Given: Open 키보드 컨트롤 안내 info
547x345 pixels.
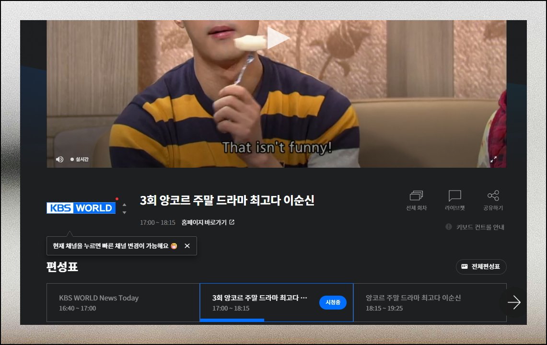Looking at the screenshot, I should [475, 227].
